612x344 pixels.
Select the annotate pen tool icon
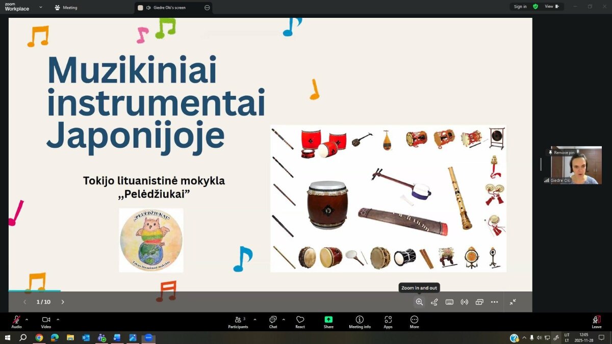pyautogui.click(x=435, y=302)
